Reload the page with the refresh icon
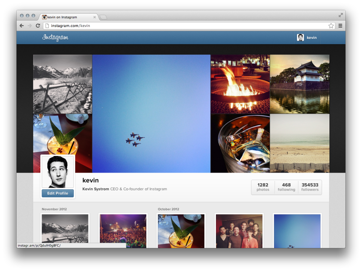This screenshot has height=271, width=362. pyautogui.click(x=38, y=25)
